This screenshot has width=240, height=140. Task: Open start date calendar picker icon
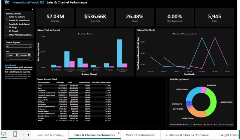point(17,55)
